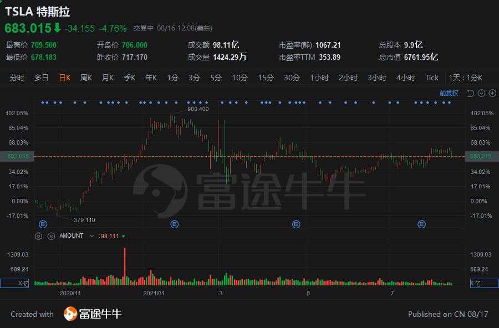Switch to 周K weekly candlestick tab
This screenshot has height=328, width=499.
pos(86,78)
